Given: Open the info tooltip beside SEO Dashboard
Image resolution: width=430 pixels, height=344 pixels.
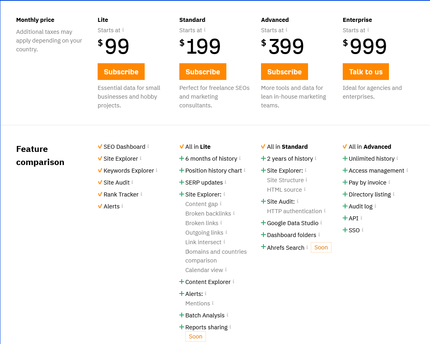Looking at the screenshot, I should (148, 146).
